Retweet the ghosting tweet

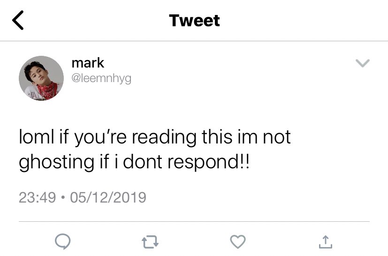pos(150,241)
